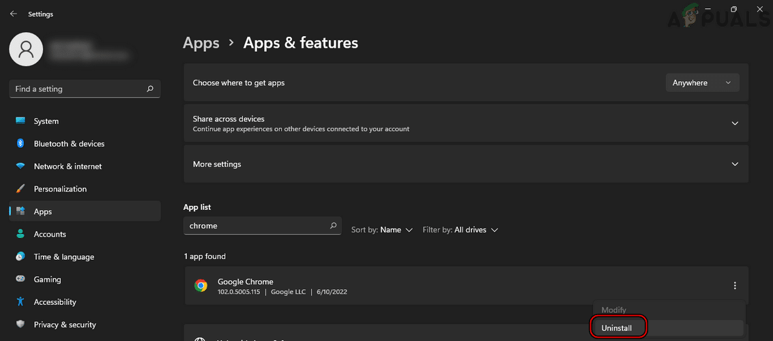Click the Apps breadcrumb link
773x341 pixels.
[x=201, y=43]
